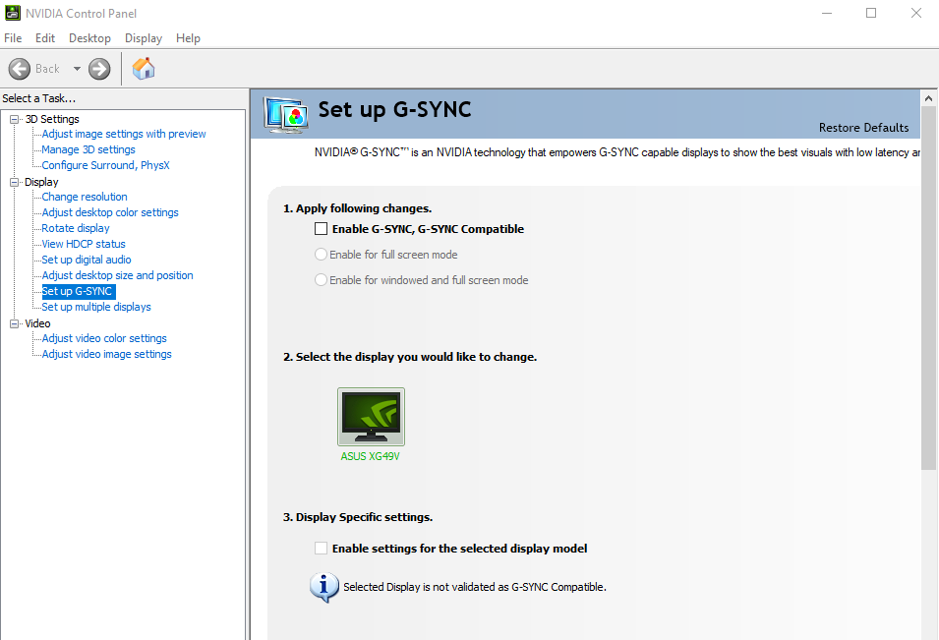Click the Back navigation arrow
Image resolution: width=939 pixels, height=640 pixels.
point(19,69)
